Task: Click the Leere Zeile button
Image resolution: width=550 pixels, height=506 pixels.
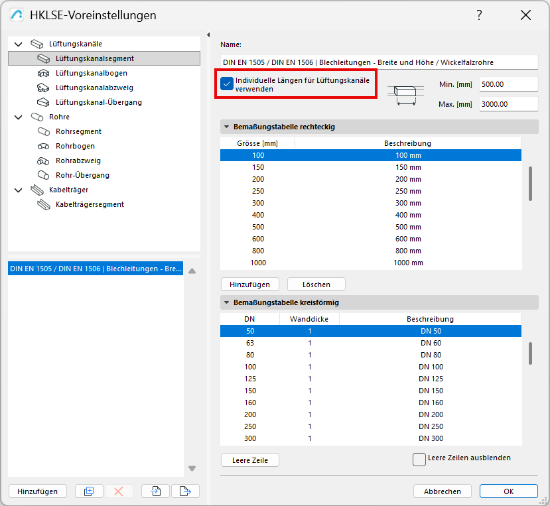Action: (249, 460)
